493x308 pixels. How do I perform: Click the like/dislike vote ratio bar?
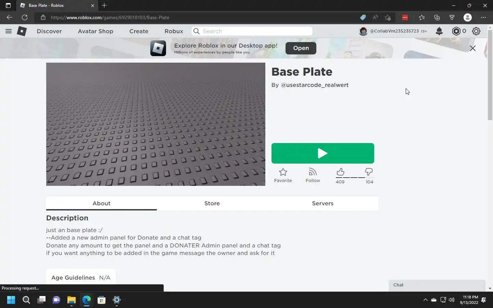[x=354, y=178]
